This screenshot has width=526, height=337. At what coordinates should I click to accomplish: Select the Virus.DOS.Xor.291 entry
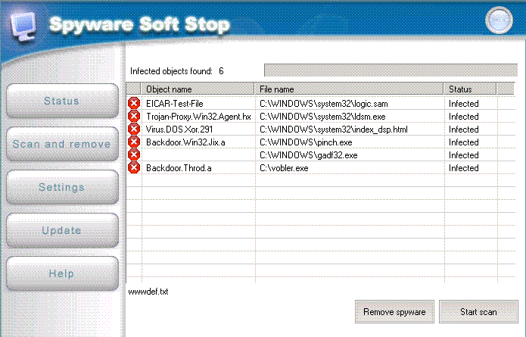pyautogui.click(x=179, y=129)
